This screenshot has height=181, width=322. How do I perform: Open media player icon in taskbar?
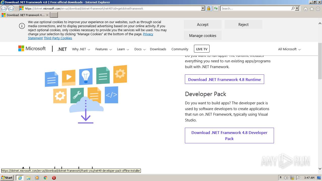click(37, 178)
